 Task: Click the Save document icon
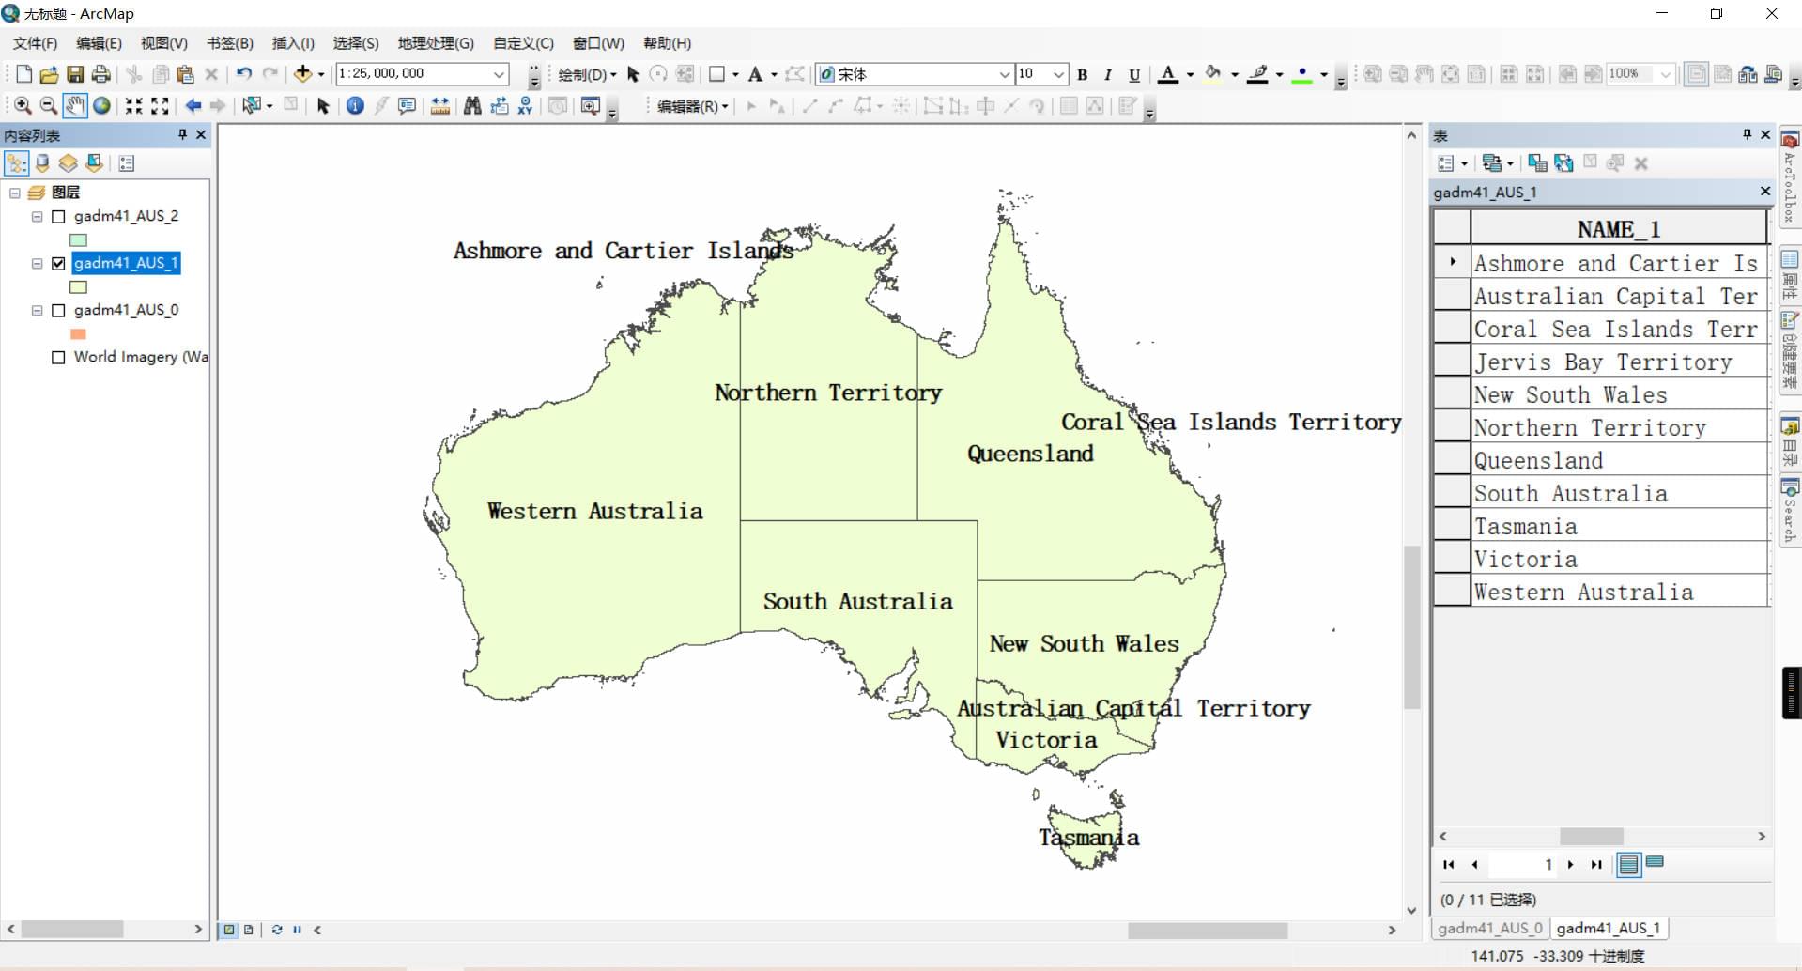pos(75,74)
